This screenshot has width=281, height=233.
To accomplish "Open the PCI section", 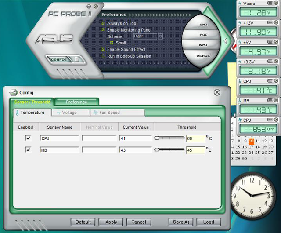I will click(203, 35).
